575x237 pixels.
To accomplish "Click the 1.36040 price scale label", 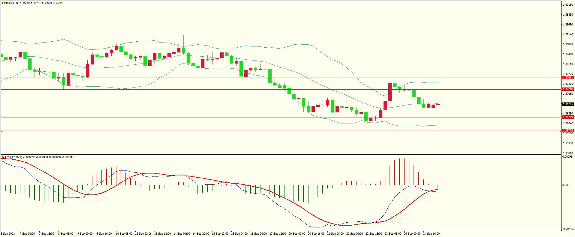I will [x=568, y=123].
